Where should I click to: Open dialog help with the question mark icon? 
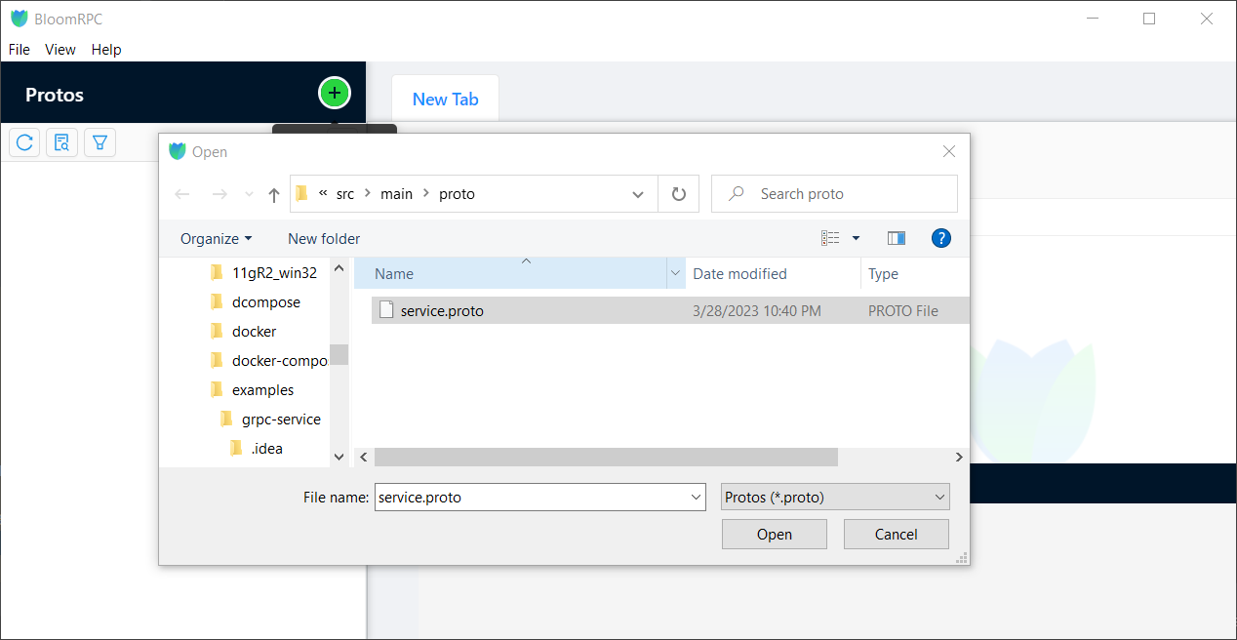point(941,238)
